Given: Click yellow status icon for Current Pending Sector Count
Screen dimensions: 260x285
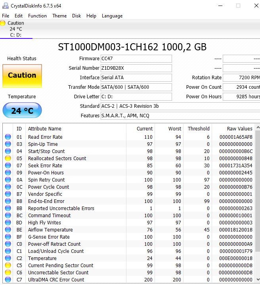Looking at the screenshot, I should coord(8,265).
